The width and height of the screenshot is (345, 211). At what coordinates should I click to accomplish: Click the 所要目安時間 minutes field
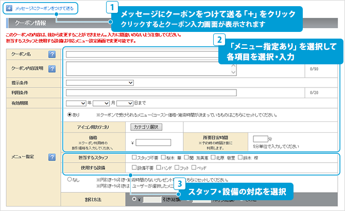click(261, 138)
